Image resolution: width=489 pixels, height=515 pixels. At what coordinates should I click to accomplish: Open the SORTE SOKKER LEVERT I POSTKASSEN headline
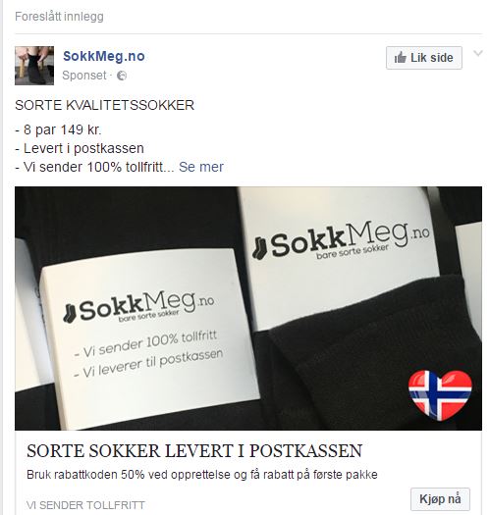coord(194,450)
